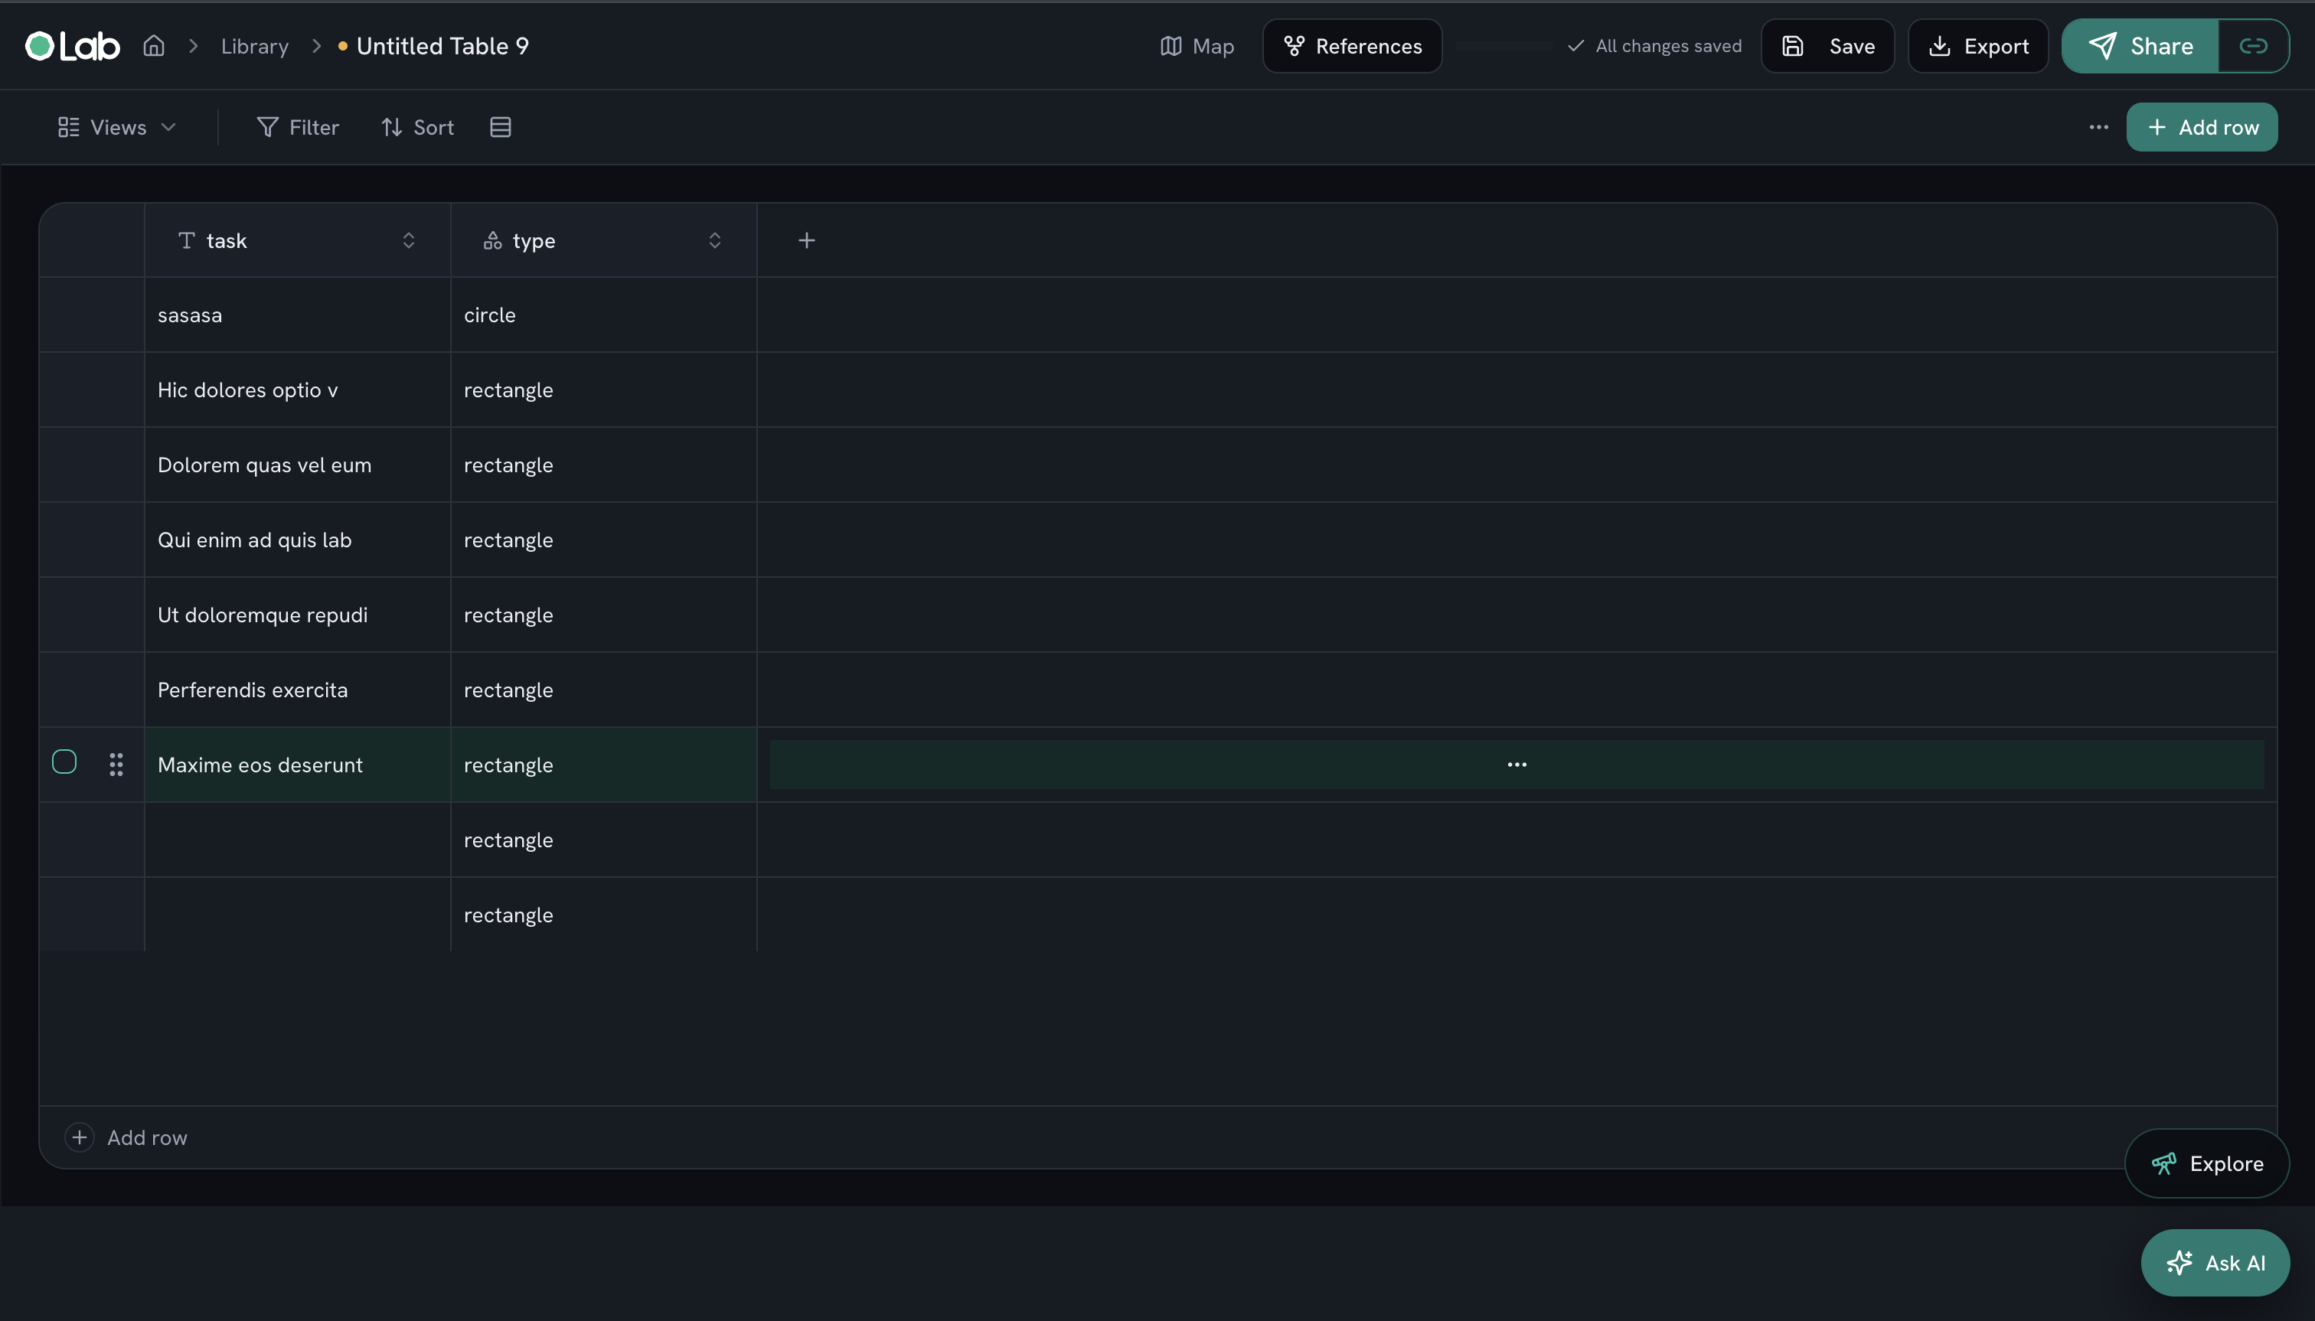Click drag handle of Maxime row
Viewport: 2315px width, 1321px height.
[116, 765]
